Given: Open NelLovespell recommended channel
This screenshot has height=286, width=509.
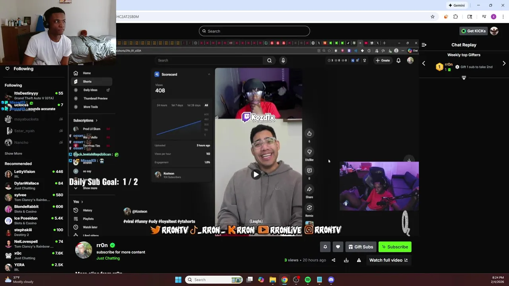Looking at the screenshot, I should point(34,243).
